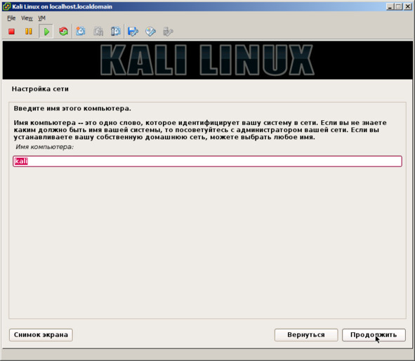Click the computer name field containing kali
Image resolution: width=415 pixels, height=361 pixels.
[208, 161]
